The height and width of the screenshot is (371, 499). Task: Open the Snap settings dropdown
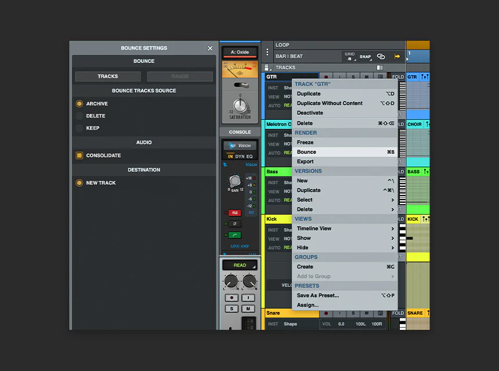[x=366, y=57]
